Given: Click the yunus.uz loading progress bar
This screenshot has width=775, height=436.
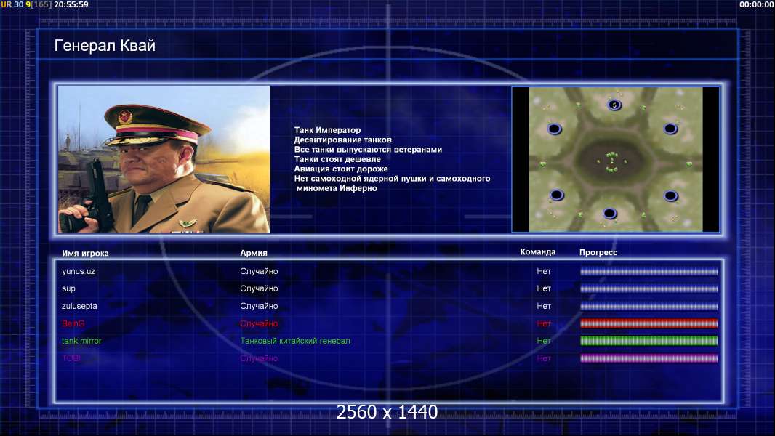Looking at the screenshot, I should point(649,271).
